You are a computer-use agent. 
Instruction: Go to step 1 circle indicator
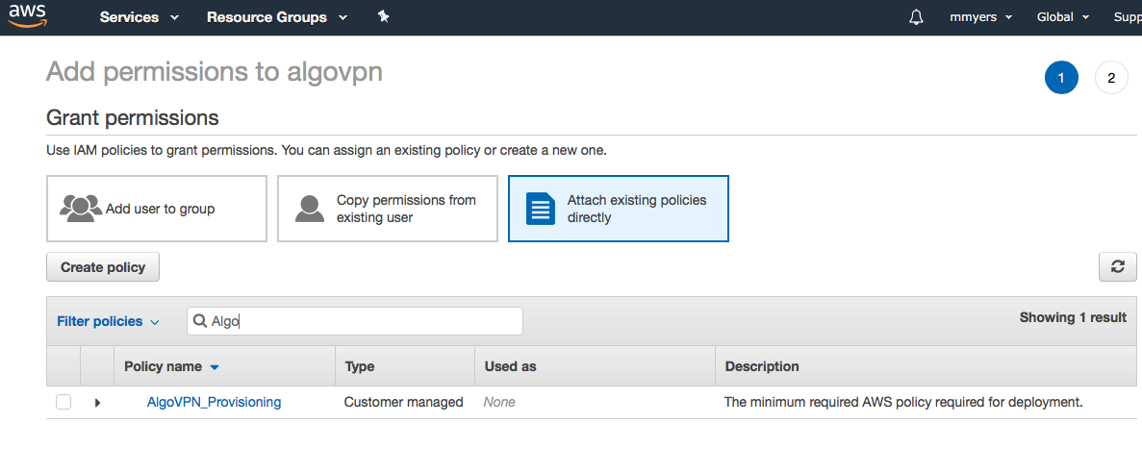pyautogui.click(x=1061, y=78)
